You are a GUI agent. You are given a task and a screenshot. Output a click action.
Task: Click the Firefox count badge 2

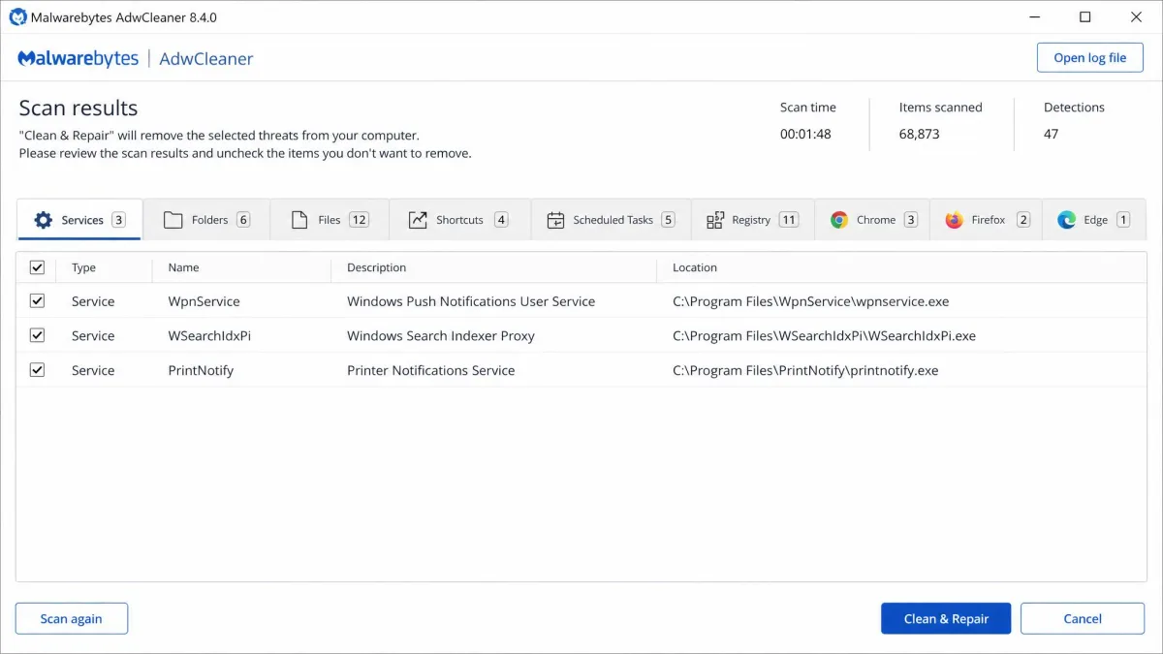pyautogui.click(x=1023, y=220)
